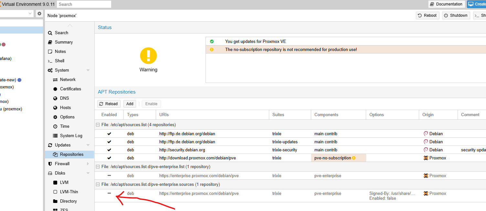Select the Repositories entry
Viewport: 486px width, 211px height.
pos(69,154)
